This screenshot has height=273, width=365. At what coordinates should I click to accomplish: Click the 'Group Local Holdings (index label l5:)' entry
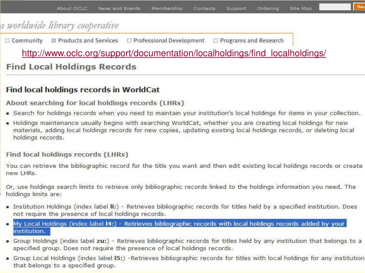189,262
